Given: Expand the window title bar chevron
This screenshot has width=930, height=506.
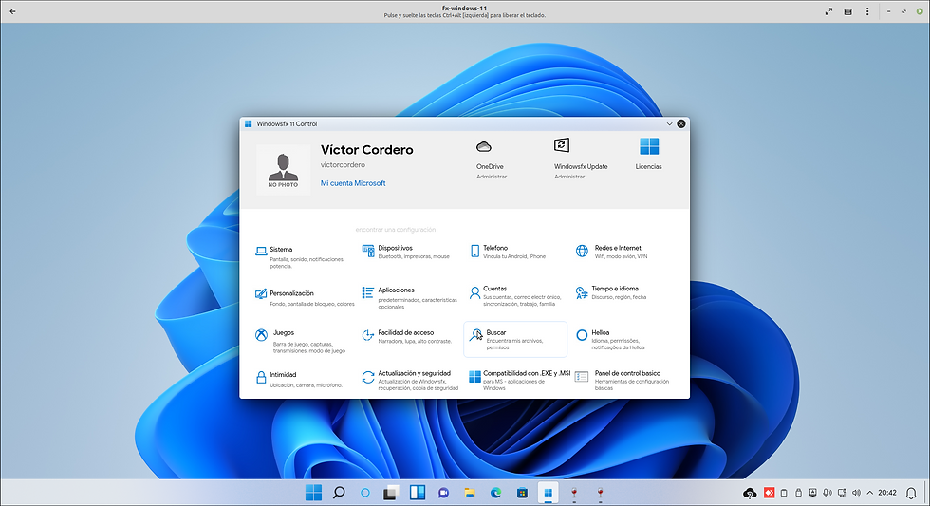Looking at the screenshot, I should (x=669, y=124).
